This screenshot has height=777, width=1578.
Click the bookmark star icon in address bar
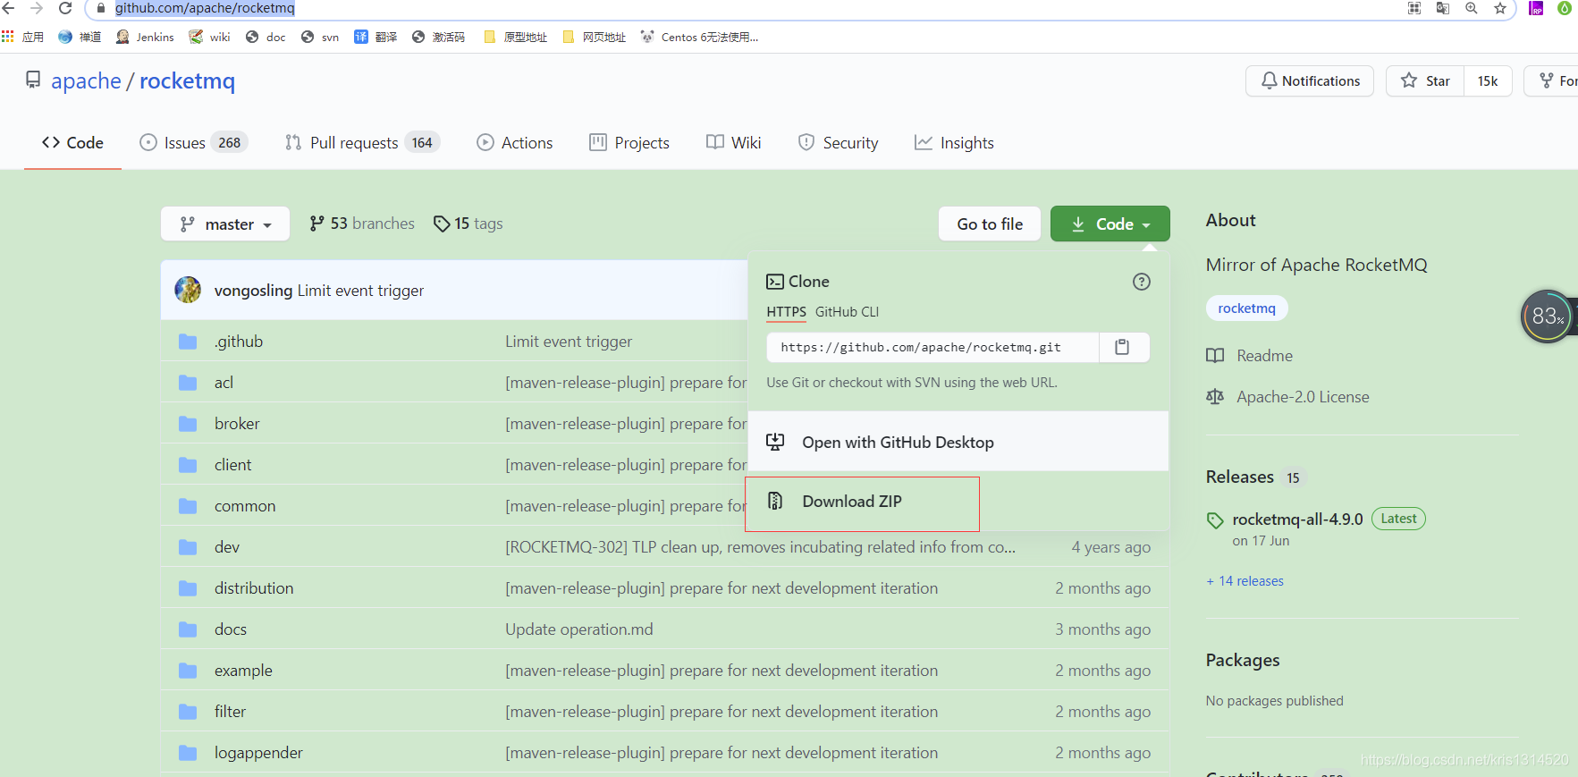(1500, 8)
